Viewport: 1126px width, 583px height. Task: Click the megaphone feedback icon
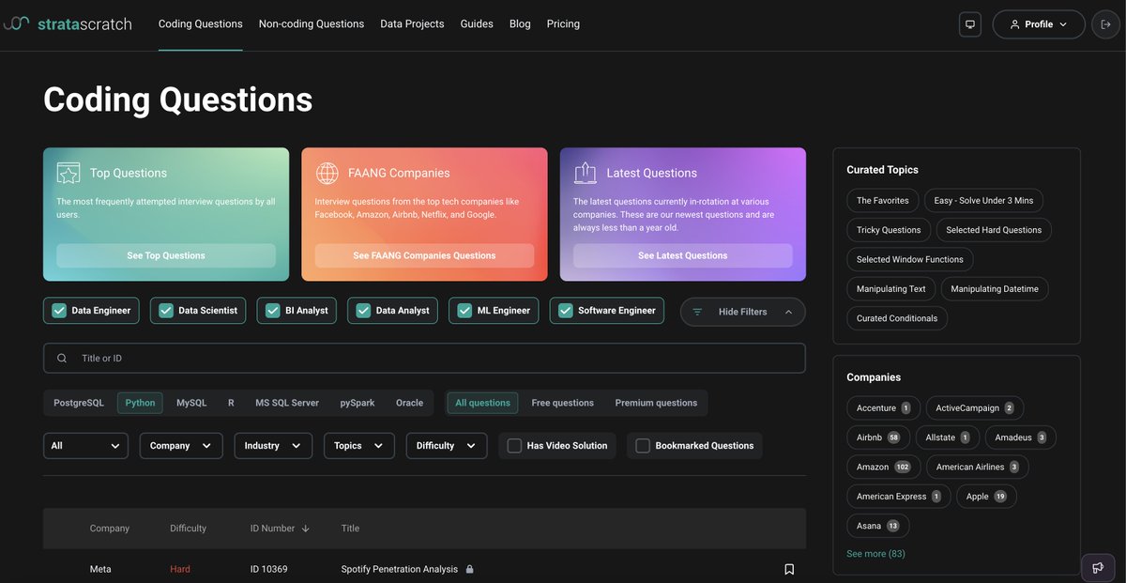click(1098, 567)
